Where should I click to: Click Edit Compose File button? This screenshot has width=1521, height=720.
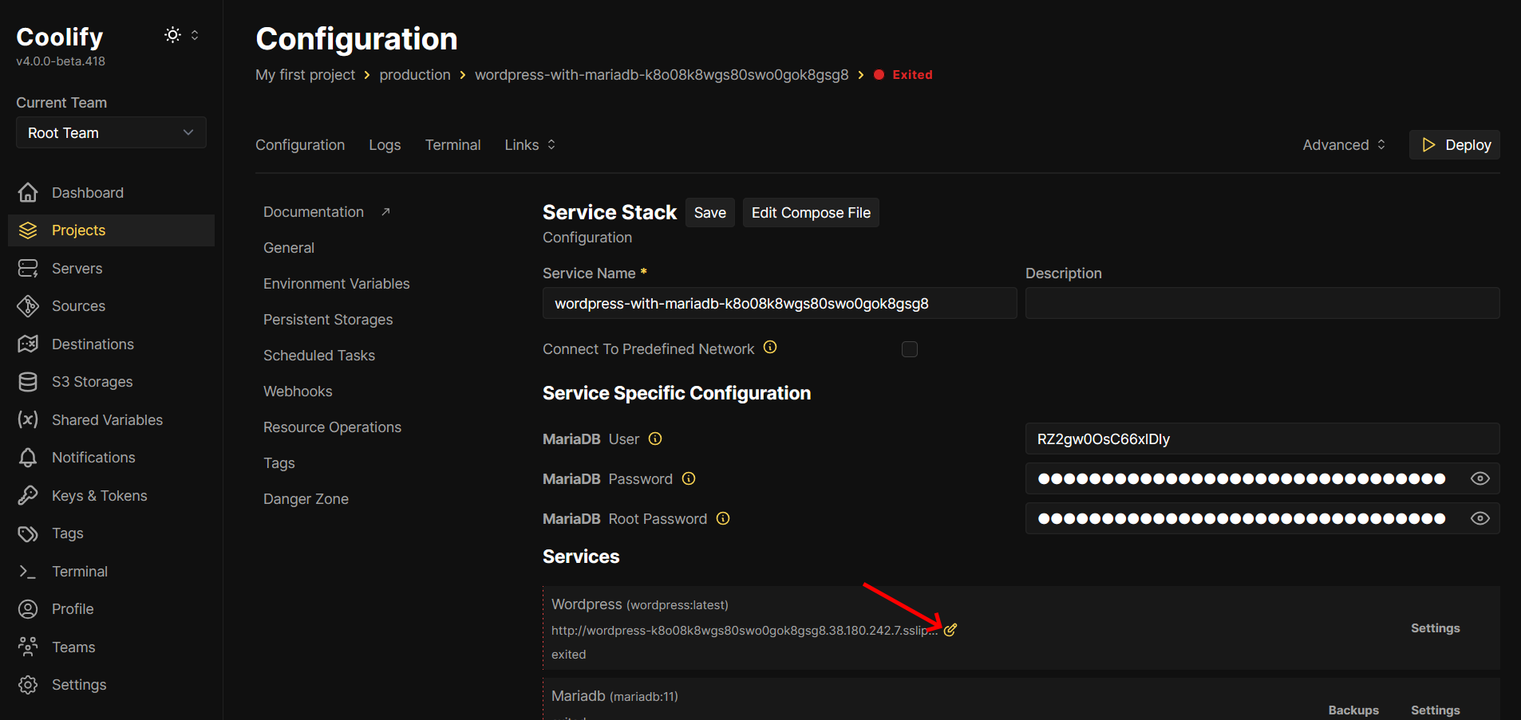[811, 212]
